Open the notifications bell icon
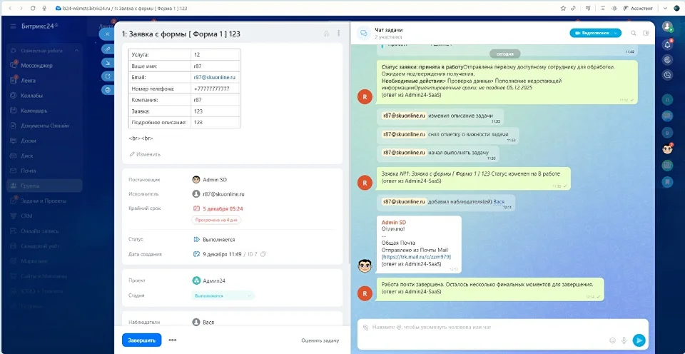The width and height of the screenshot is (685, 354). pos(667,44)
